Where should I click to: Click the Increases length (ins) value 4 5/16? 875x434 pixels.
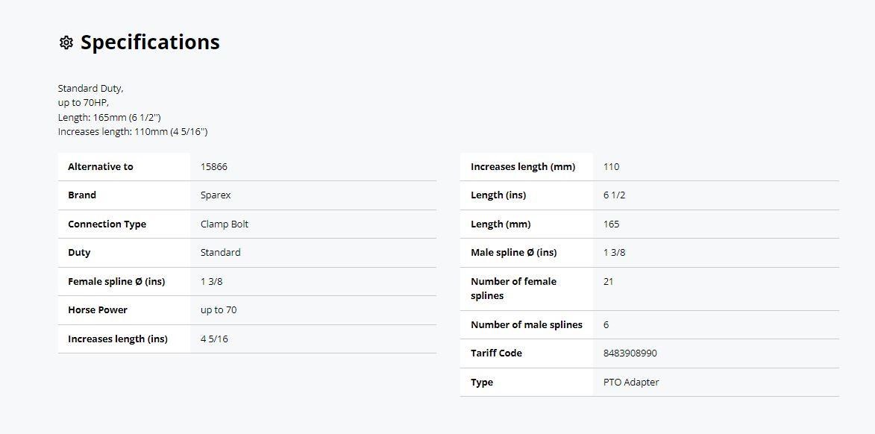click(x=214, y=339)
